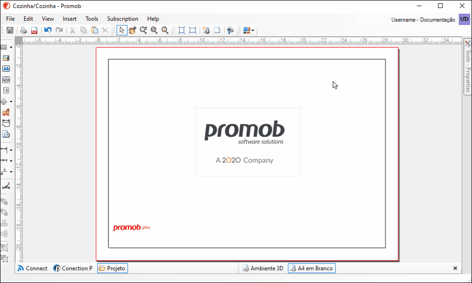Image resolution: width=472 pixels, height=283 pixels.
Task: Activate the Pan hand tool
Action: pyautogui.click(x=133, y=30)
